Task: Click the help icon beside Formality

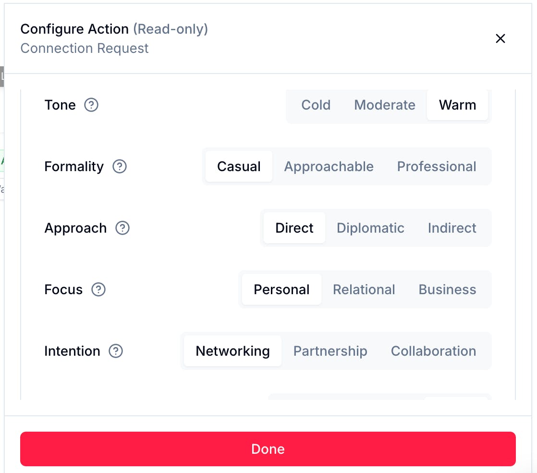Action: pos(119,166)
